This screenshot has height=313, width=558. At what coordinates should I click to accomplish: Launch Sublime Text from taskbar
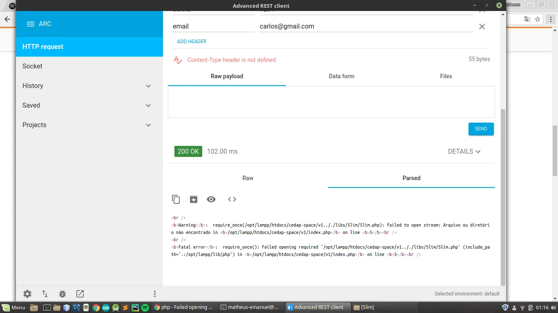pyautogui.click(x=125, y=308)
